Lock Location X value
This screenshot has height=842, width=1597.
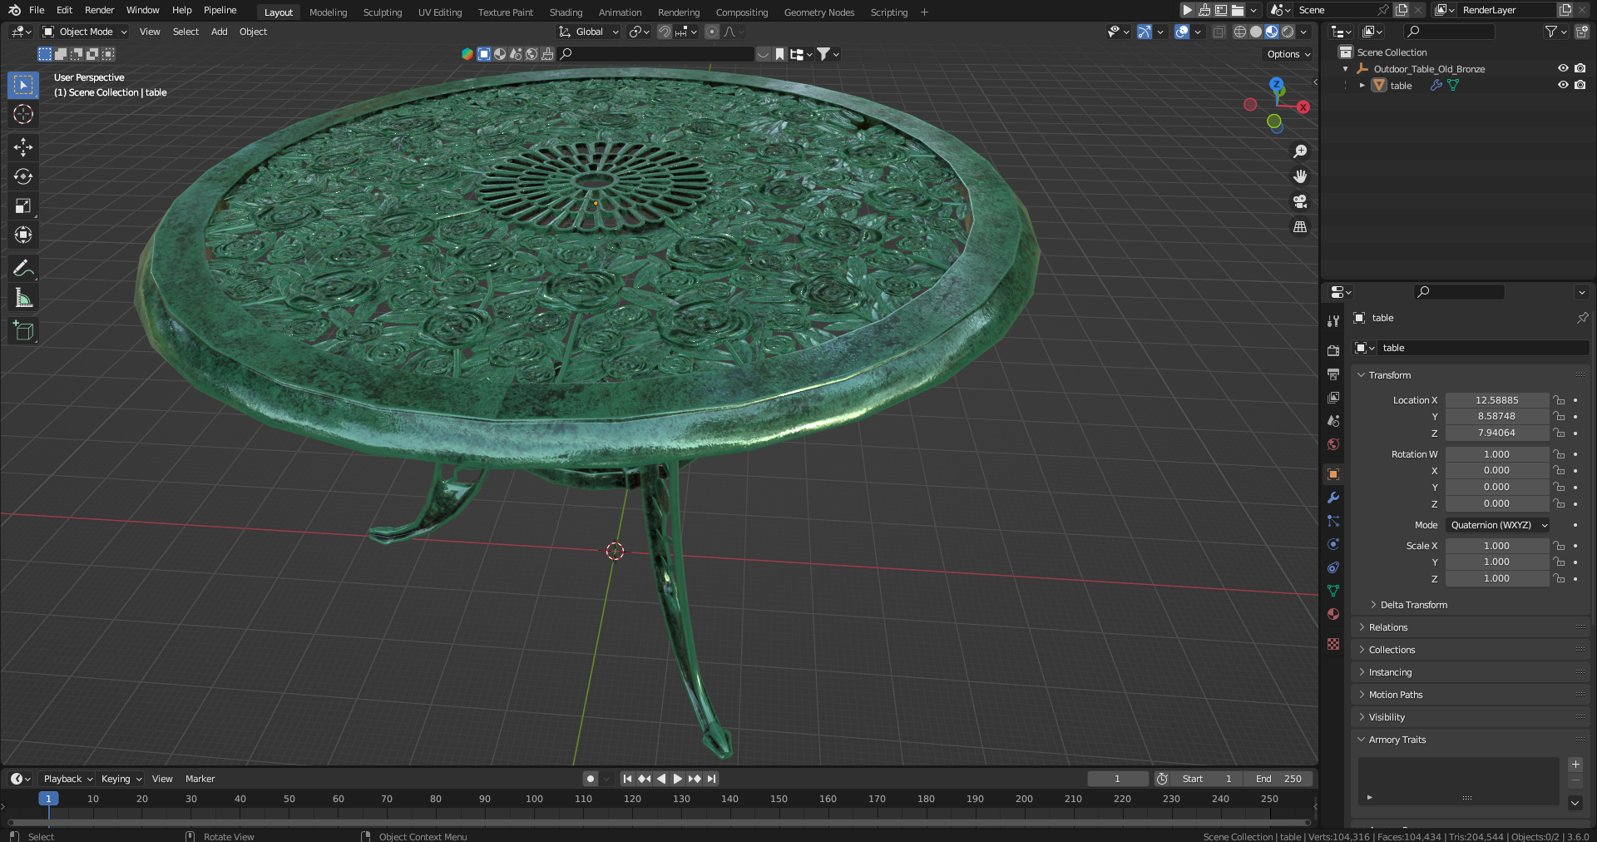coord(1560,400)
